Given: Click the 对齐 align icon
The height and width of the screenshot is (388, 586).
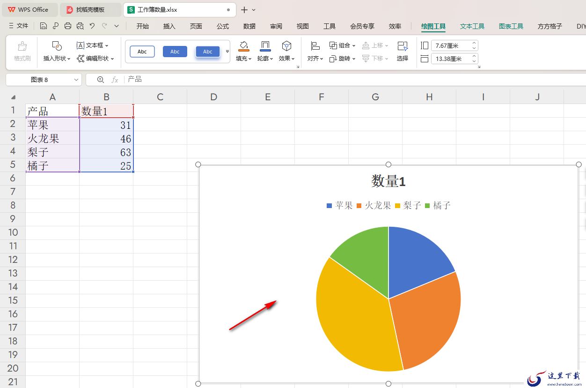Looking at the screenshot, I should (315, 45).
